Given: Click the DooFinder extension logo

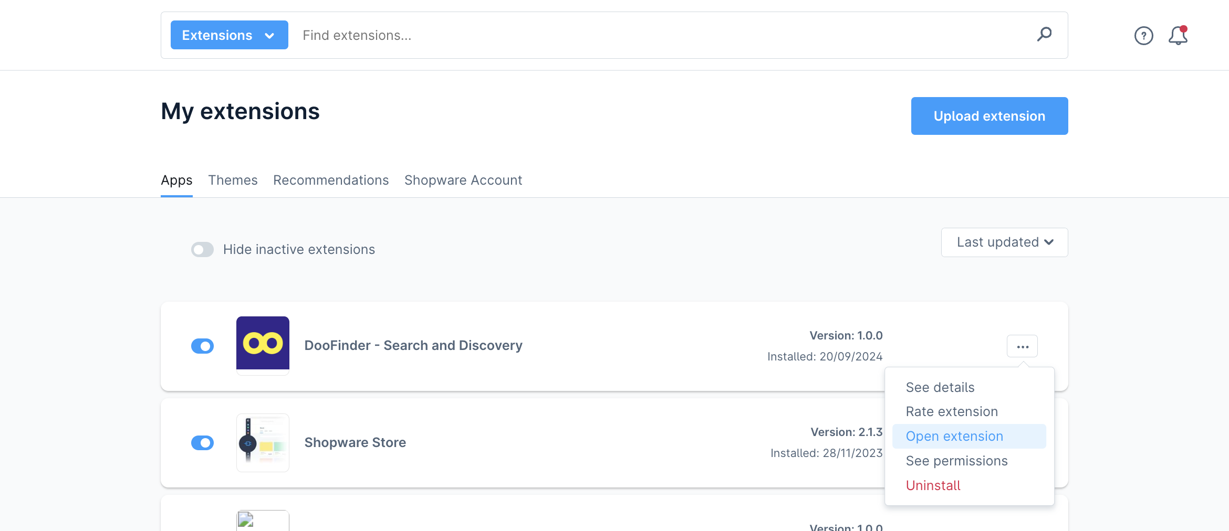Looking at the screenshot, I should point(263,343).
